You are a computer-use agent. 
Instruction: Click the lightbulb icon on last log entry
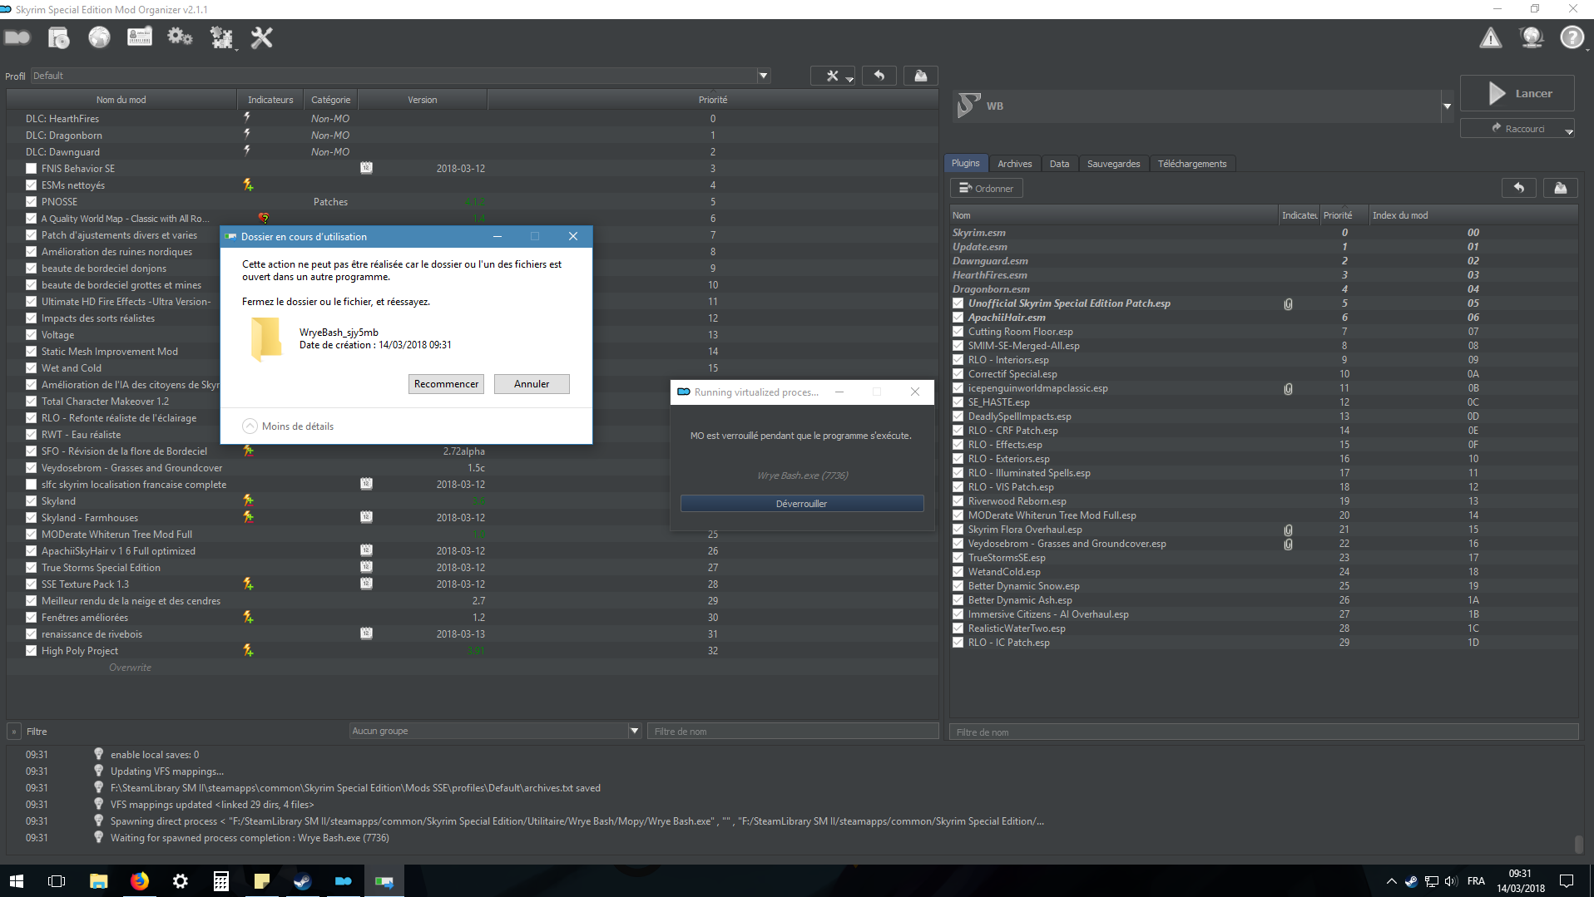[98, 837]
